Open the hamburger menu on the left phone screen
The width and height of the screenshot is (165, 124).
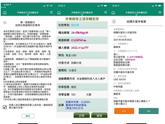(x=51, y=12)
